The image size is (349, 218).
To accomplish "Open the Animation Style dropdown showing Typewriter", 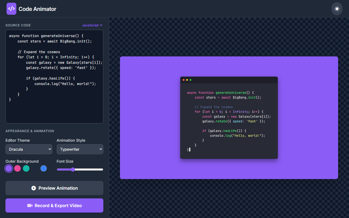I will click(80, 149).
